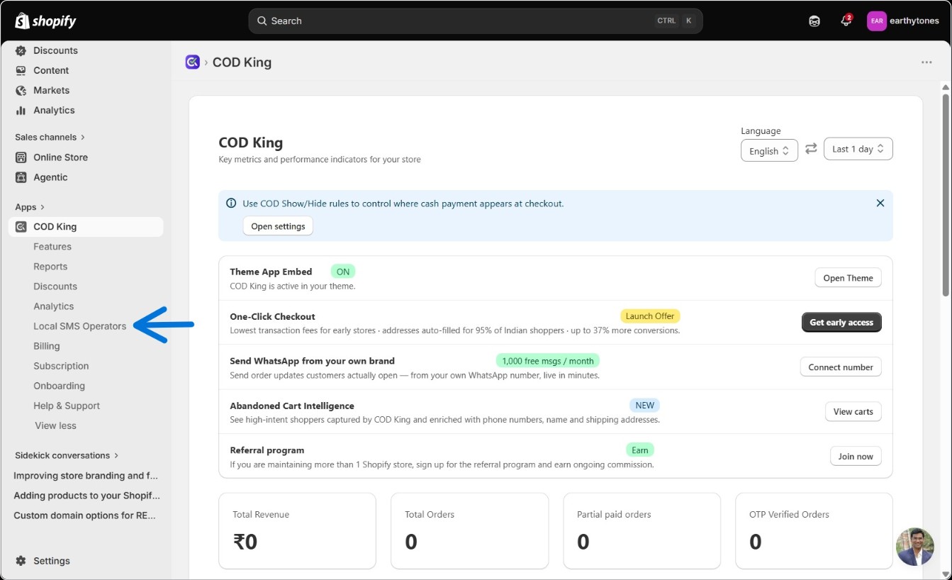The width and height of the screenshot is (952, 580).
Task: Click the info icon in the banner
Action: pyautogui.click(x=231, y=203)
